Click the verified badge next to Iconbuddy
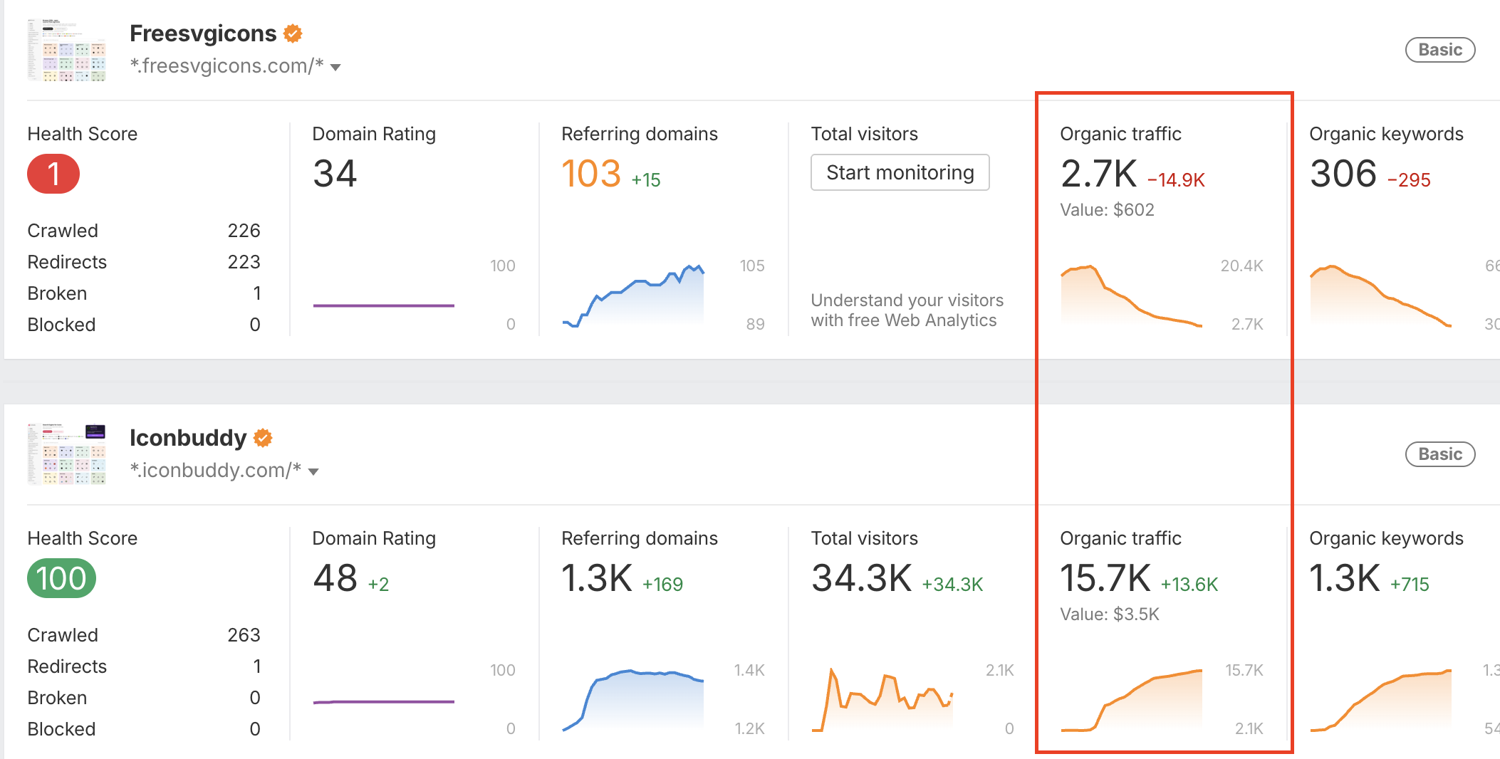Image resolution: width=1500 pixels, height=759 pixels. coord(263,438)
